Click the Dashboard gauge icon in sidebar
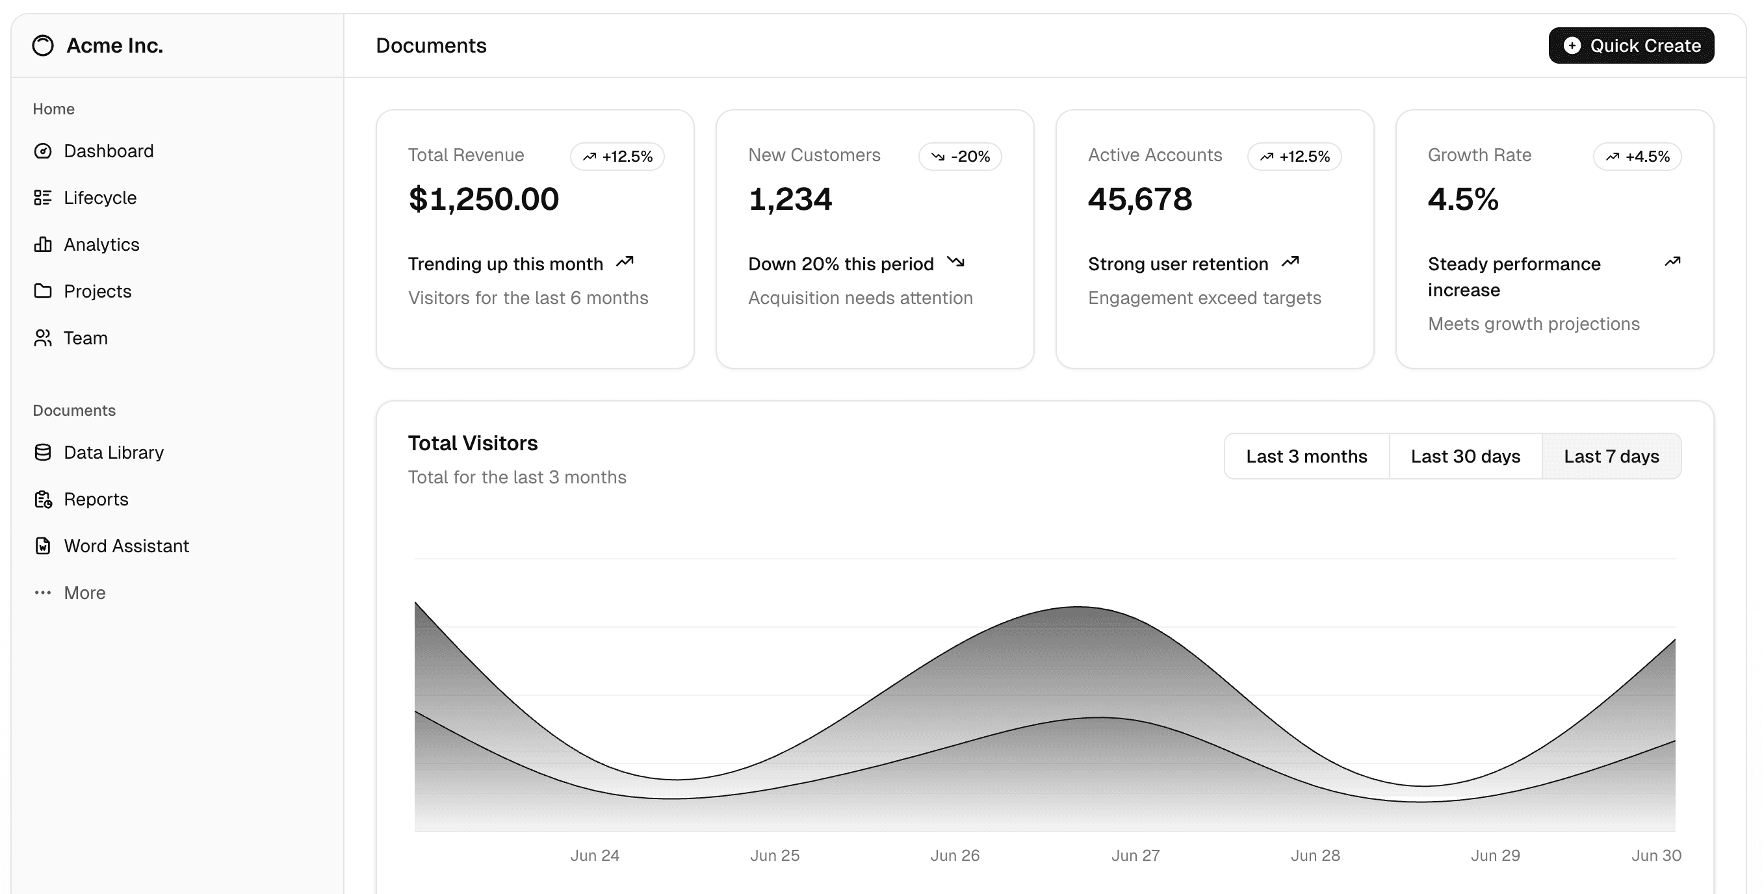Viewport: 1764px width, 894px height. [x=42, y=151]
